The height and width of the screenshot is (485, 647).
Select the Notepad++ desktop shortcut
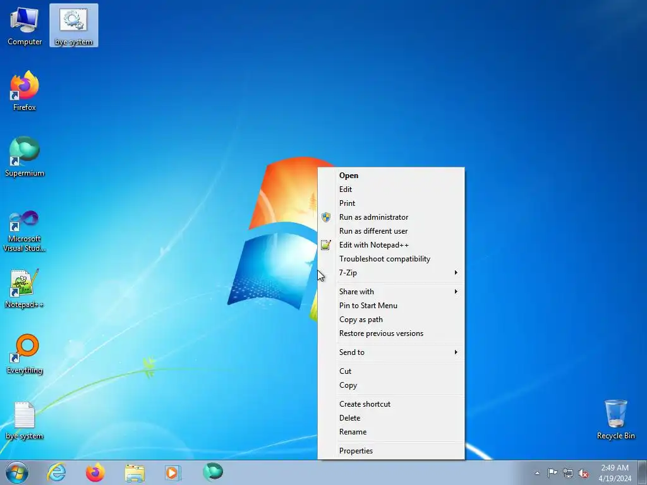(25, 288)
